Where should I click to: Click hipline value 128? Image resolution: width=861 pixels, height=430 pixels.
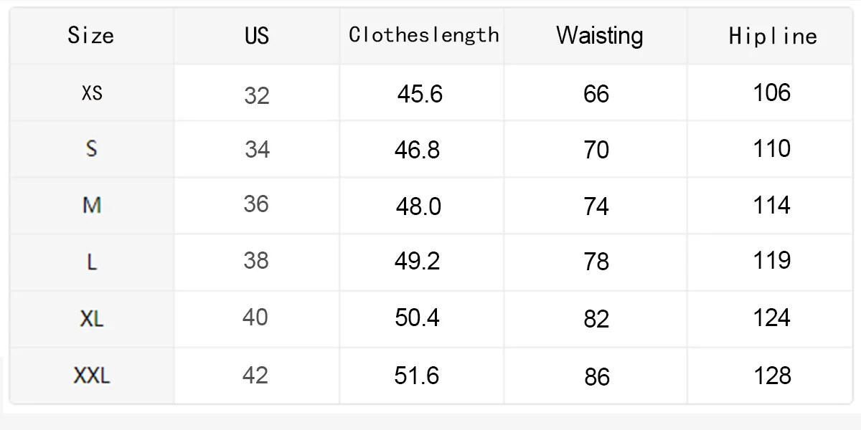(x=773, y=376)
